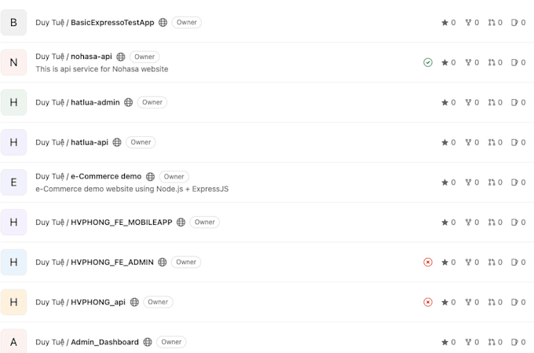Open the BasicExpressoTestApp project link
Screen dimensions: 534x353
[x=112, y=23]
